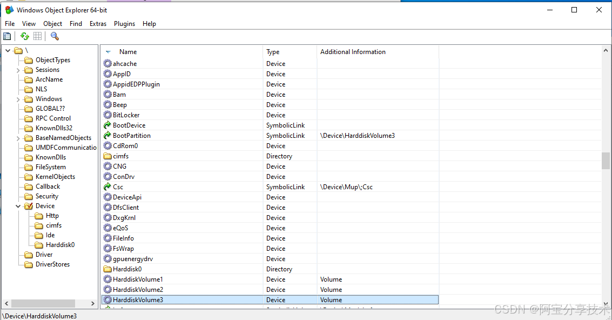Select RPC Control in the tree
The width and height of the screenshot is (612, 320).
[53, 118]
